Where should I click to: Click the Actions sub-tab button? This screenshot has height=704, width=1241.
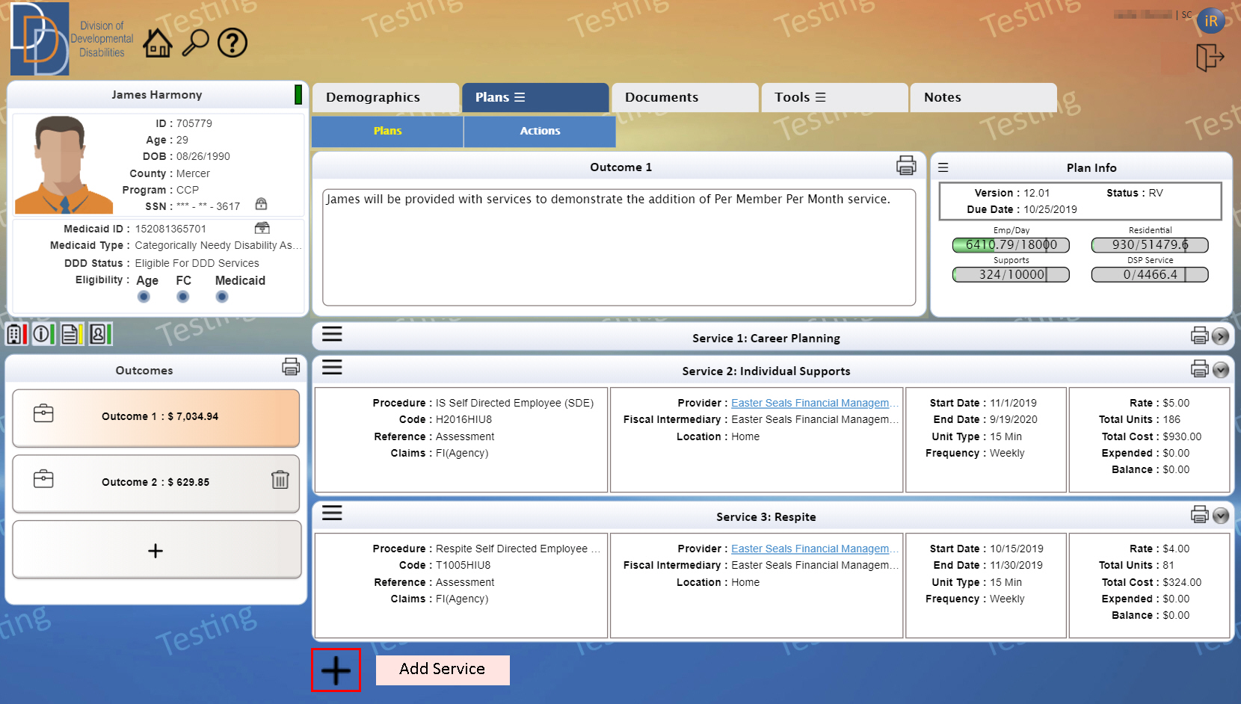(x=540, y=131)
